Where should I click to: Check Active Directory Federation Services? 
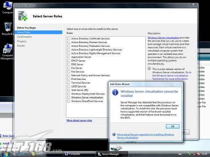tap(68, 46)
